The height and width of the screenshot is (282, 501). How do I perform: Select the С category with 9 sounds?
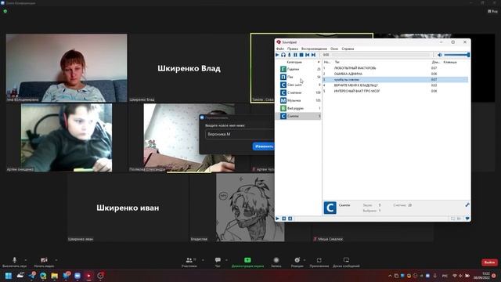(x=298, y=85)
